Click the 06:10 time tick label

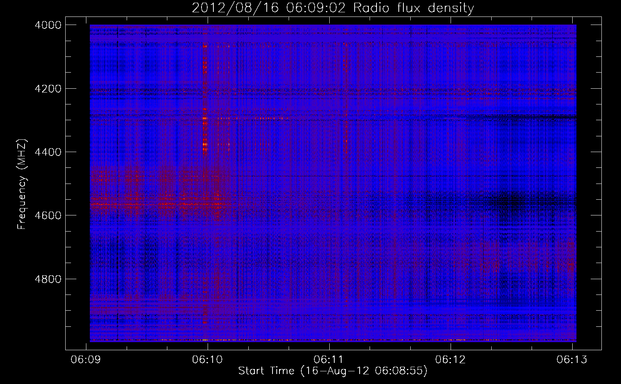[x=208, y=359]
